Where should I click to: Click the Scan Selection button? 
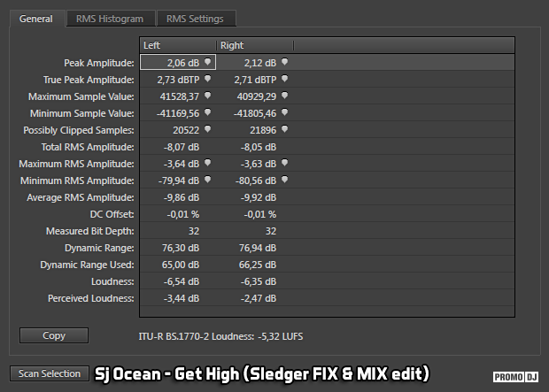click(50, 373)
